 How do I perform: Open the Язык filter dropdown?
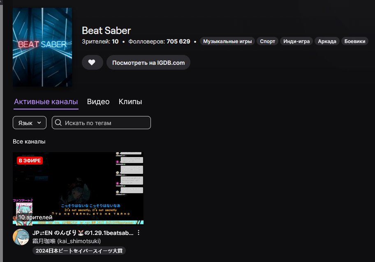(29, 122)
